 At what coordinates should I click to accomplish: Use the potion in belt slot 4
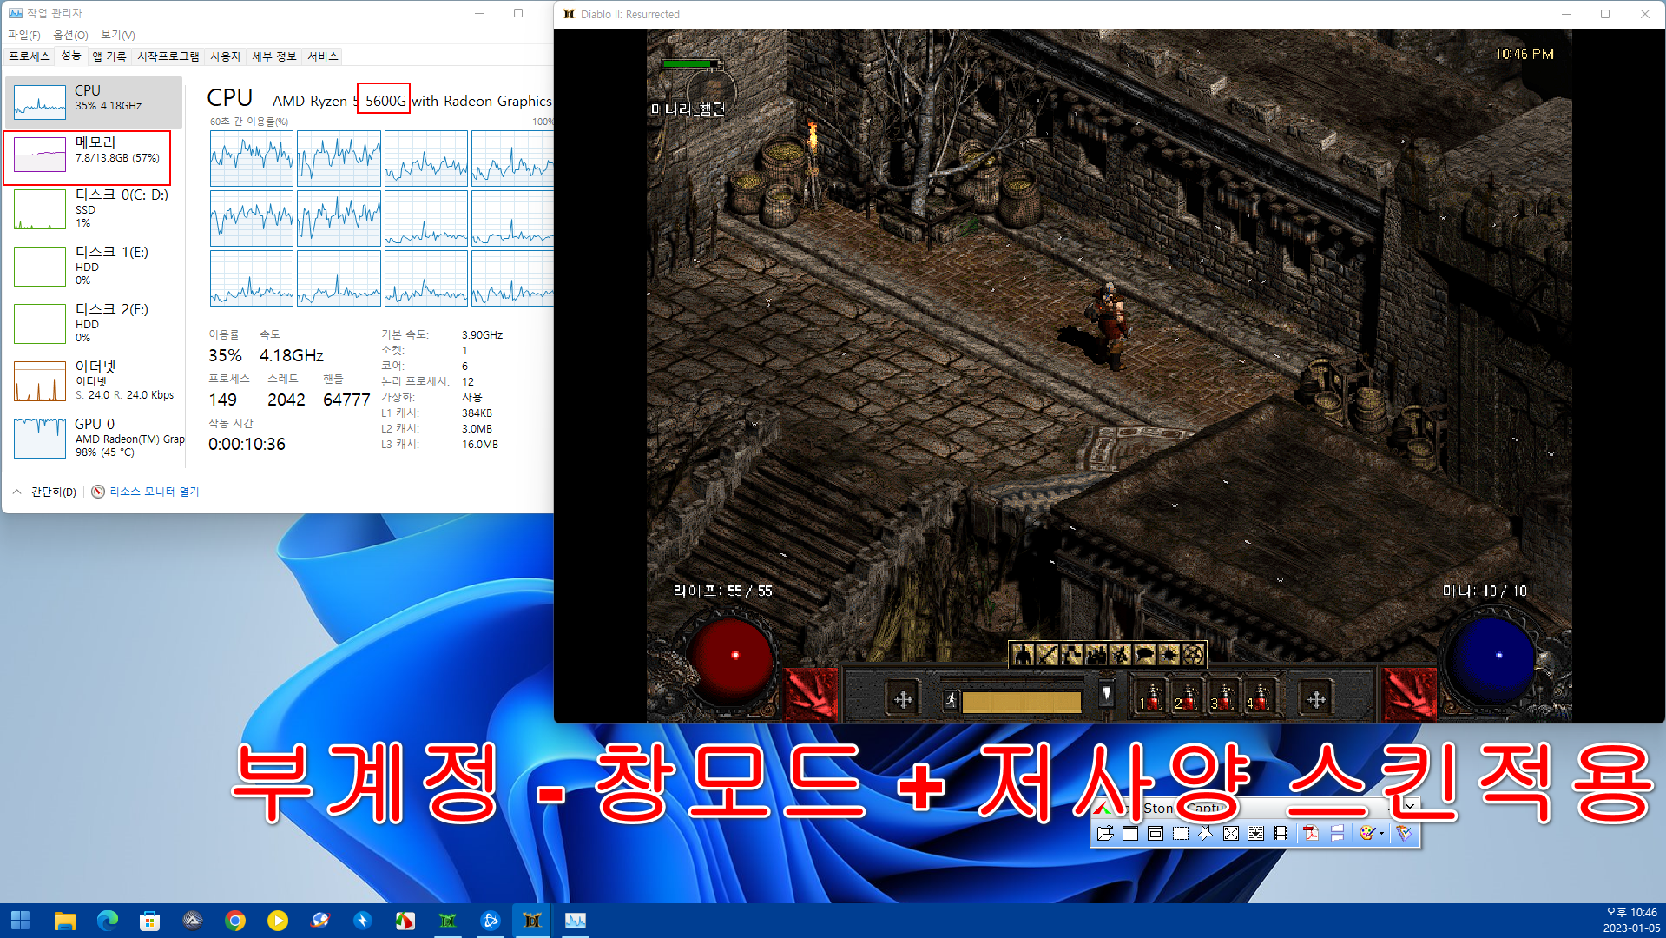[1259, 697]
